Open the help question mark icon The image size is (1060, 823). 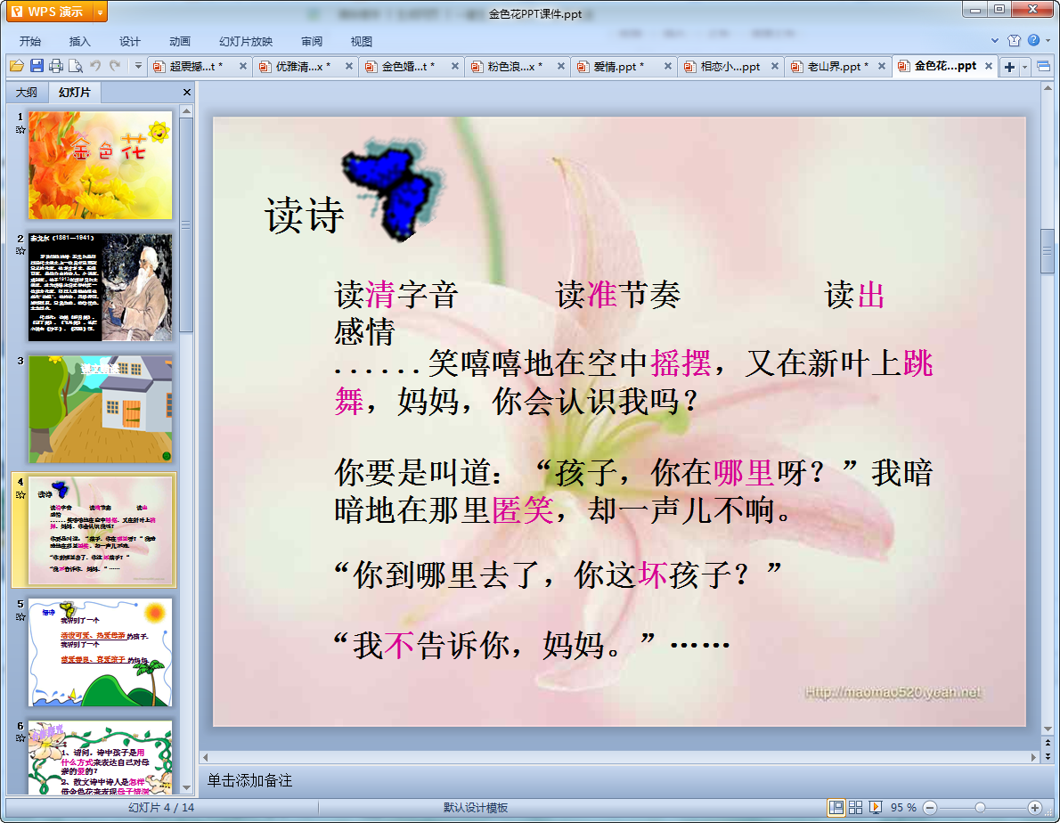1033,41
